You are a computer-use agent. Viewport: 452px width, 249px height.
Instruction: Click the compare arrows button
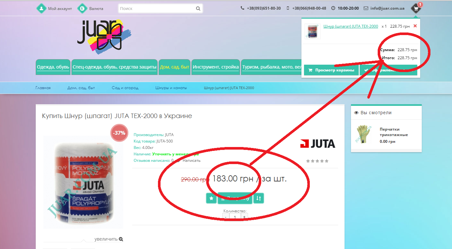tap(259, 198)
